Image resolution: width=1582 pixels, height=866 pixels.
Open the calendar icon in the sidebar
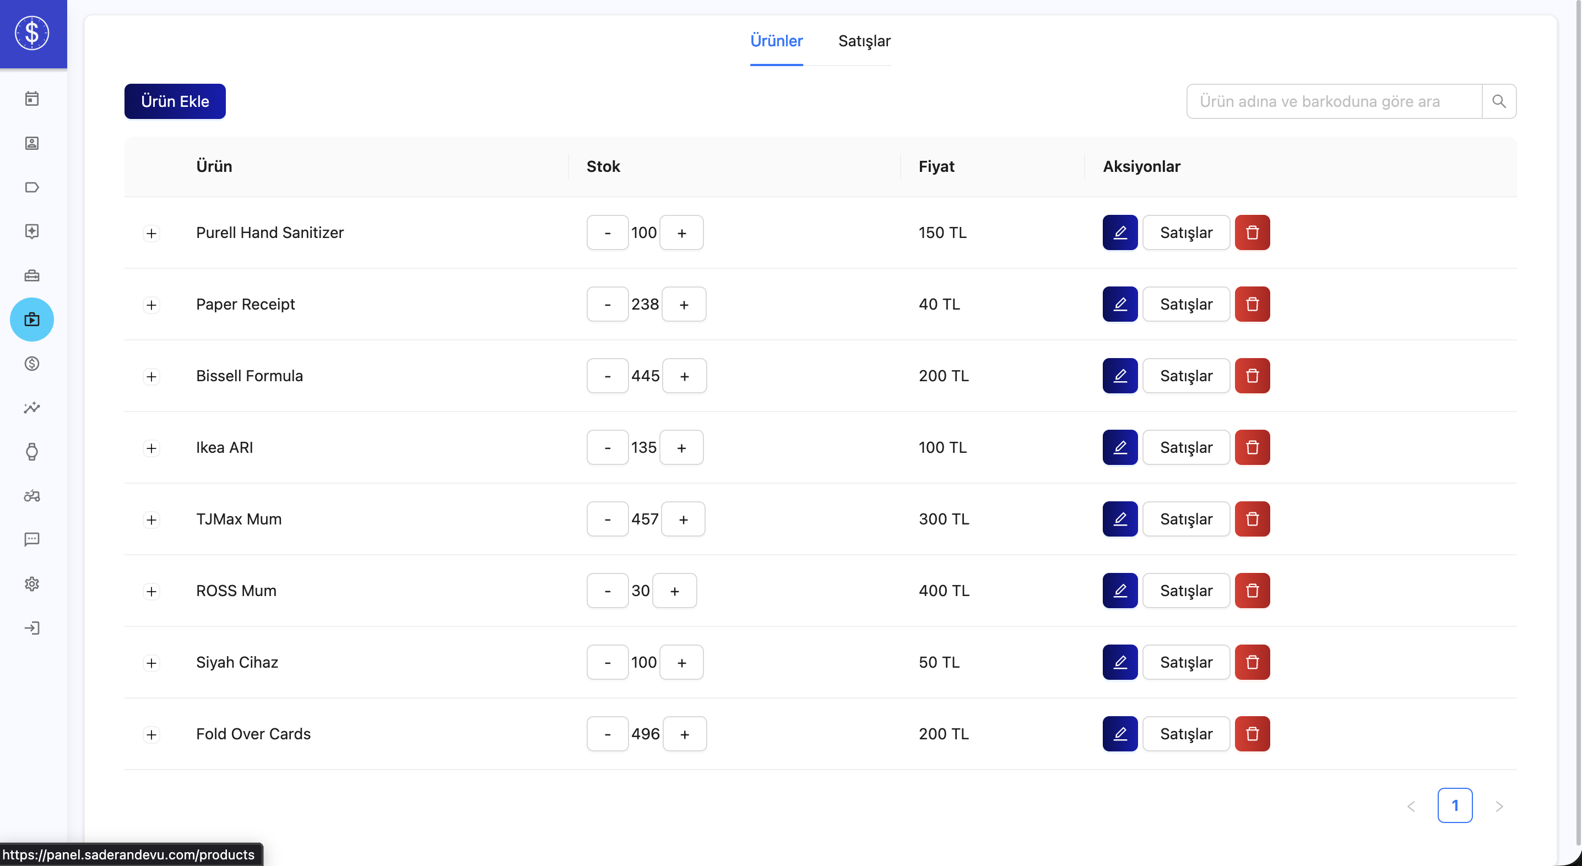coord(32,99)
